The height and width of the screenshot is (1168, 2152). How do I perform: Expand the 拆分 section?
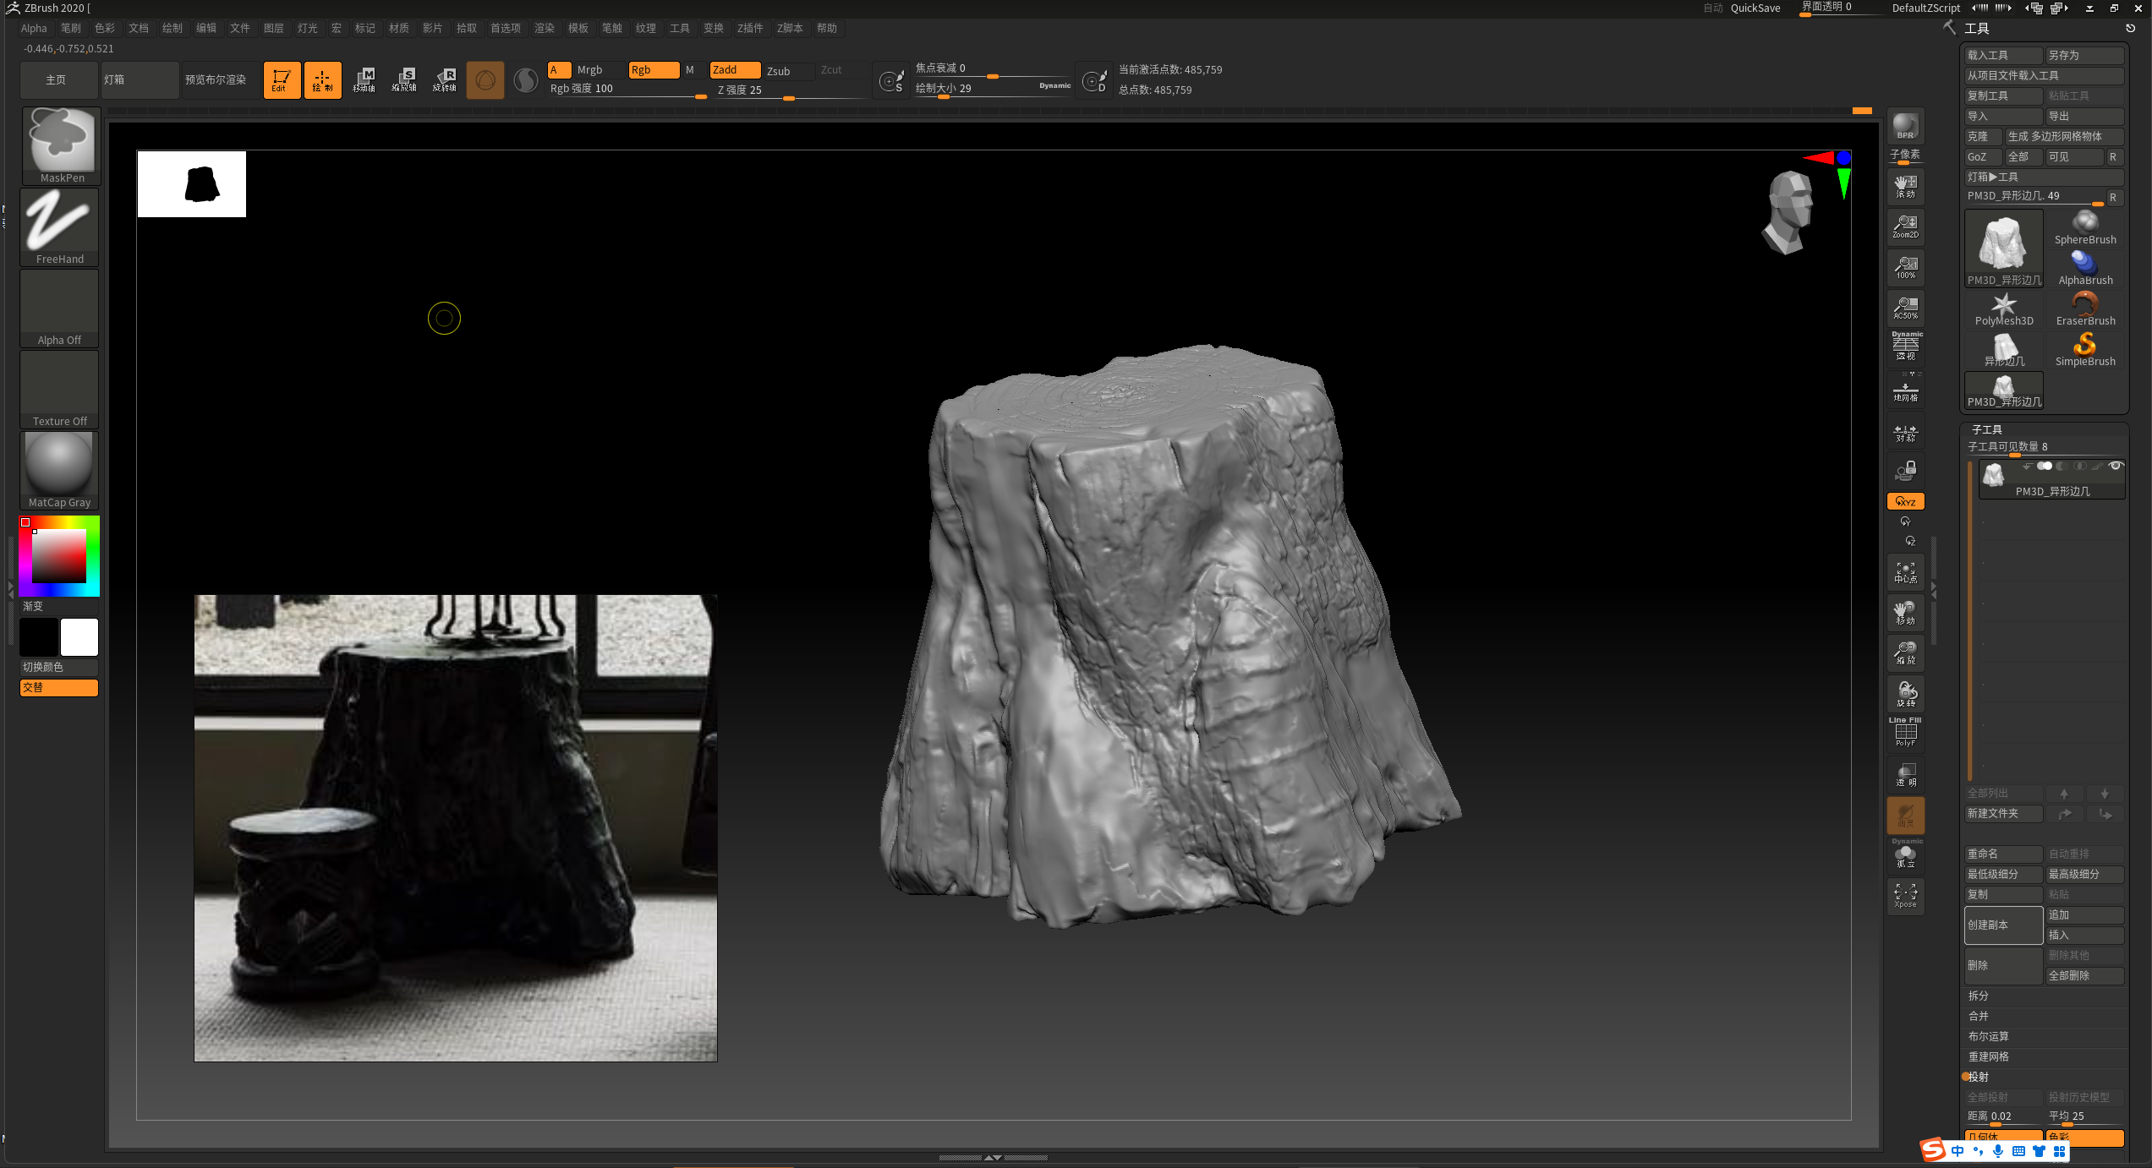[1978, 996]
